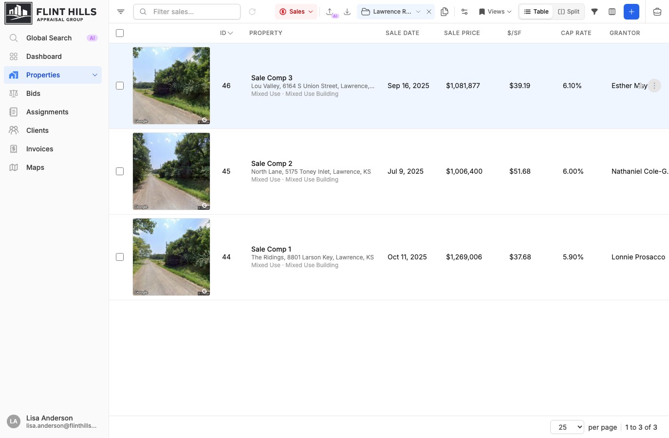The height and width of the screenshot is (438, 669).
Task: Click the $37.68 per SF value
Action: pos(520,257)
